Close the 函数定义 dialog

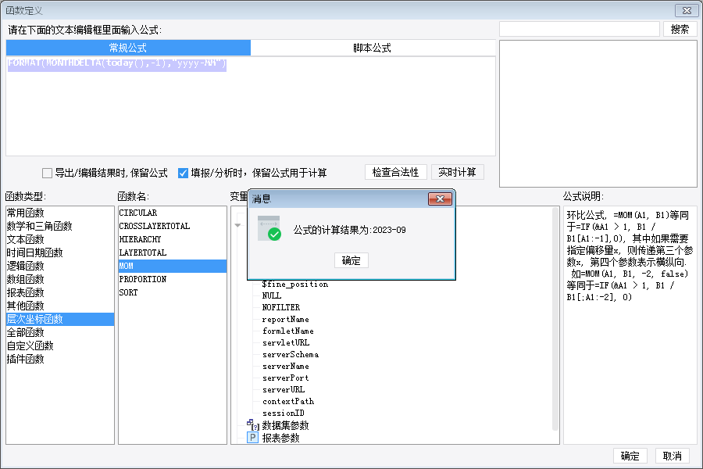pyautogui.click(x=687, y=10)
